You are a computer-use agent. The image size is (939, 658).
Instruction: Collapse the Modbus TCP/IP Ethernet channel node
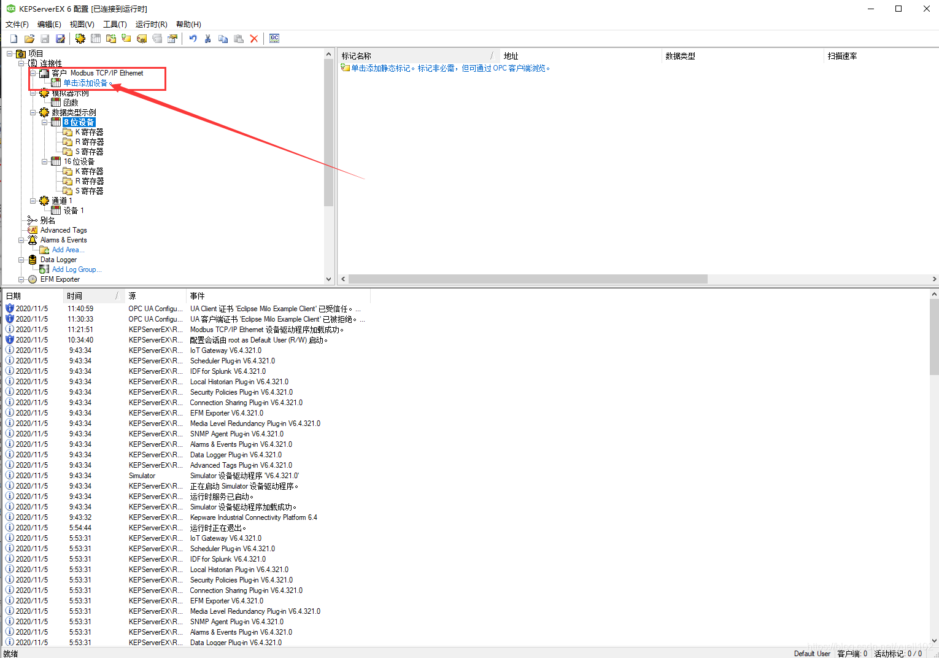coord(33,73)
